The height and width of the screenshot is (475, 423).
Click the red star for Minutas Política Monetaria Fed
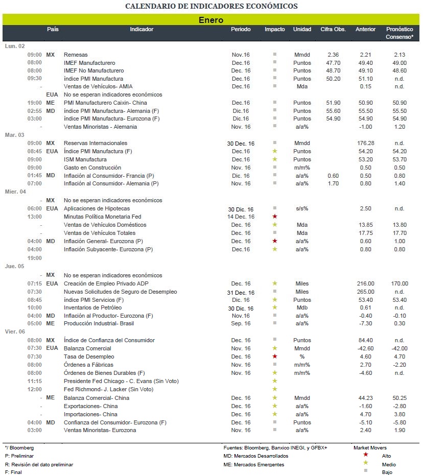pyautogui.click(x=274, y=217)
